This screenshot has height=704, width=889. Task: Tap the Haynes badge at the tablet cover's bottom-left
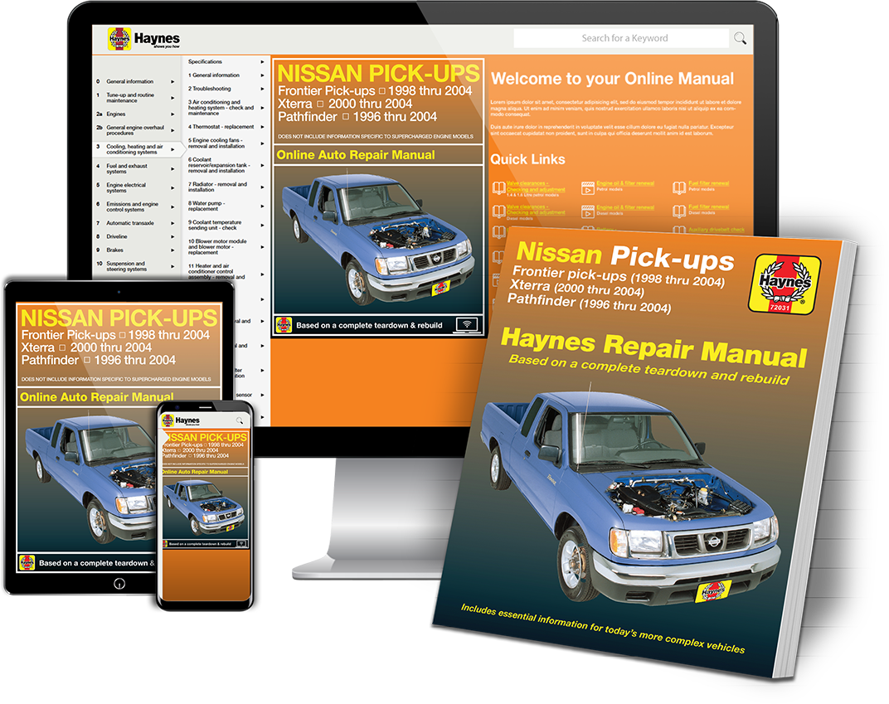27,563
